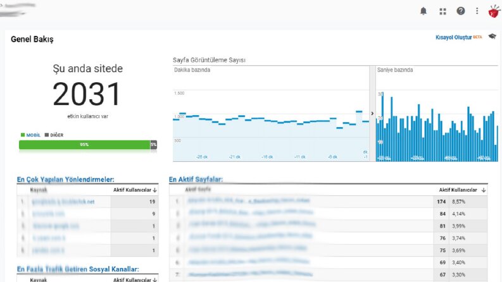
Task: Click the graduation cap education icon
Action: [x=492, y=37]
